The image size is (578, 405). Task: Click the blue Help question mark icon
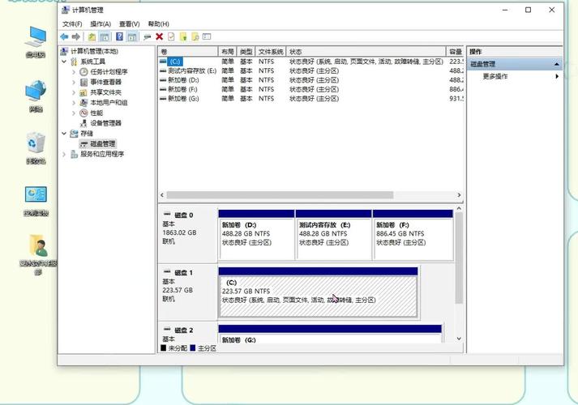click(x=119, y=36)
